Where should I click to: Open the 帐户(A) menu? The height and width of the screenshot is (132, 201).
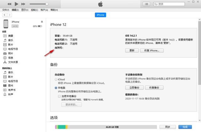pos(45,10)
